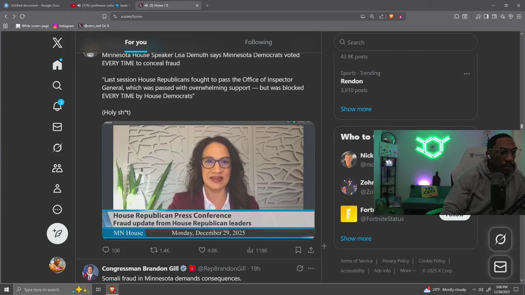Switch to the Following tab
The width and height of the screenshot is (525, 295).
coord(258,42)
